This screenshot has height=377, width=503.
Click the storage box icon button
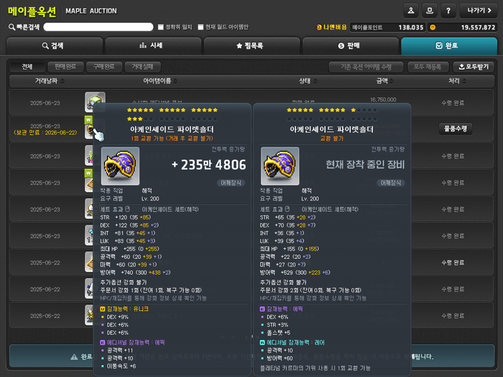coord(429,11)
